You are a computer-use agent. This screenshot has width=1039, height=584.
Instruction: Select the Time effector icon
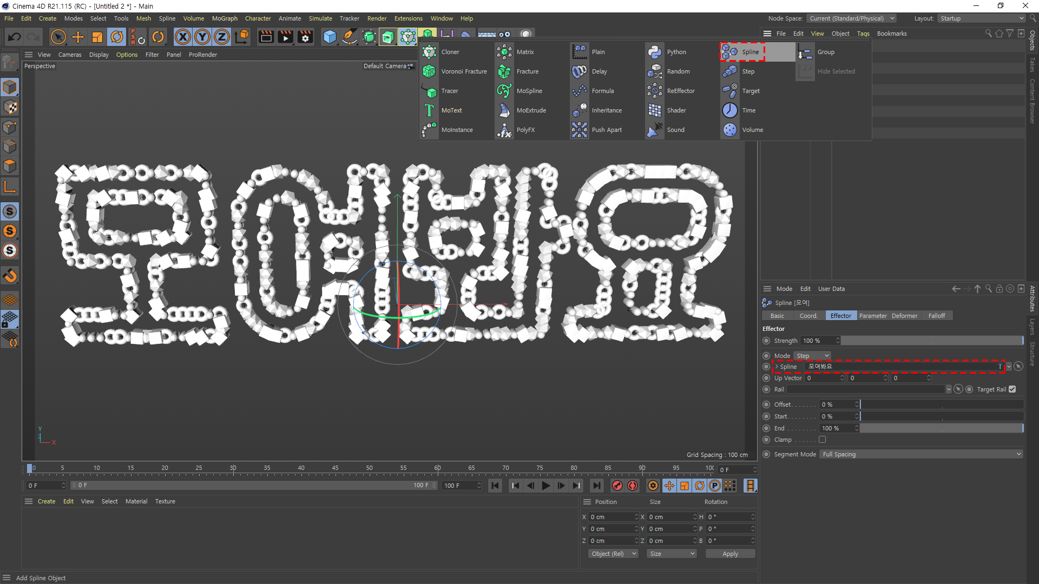tap(730, 110)
